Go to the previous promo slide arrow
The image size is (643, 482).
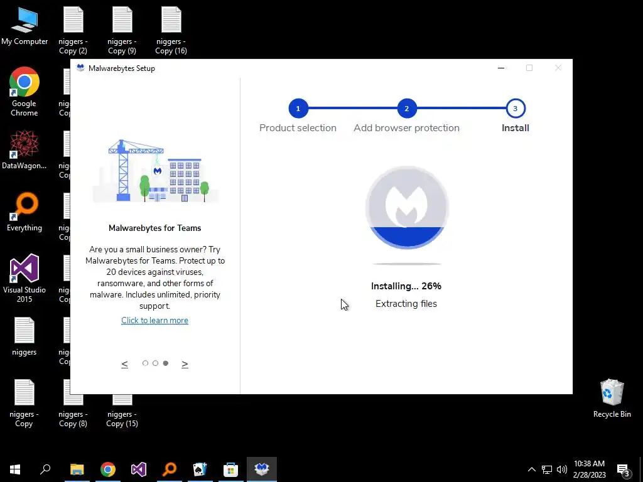125,363
